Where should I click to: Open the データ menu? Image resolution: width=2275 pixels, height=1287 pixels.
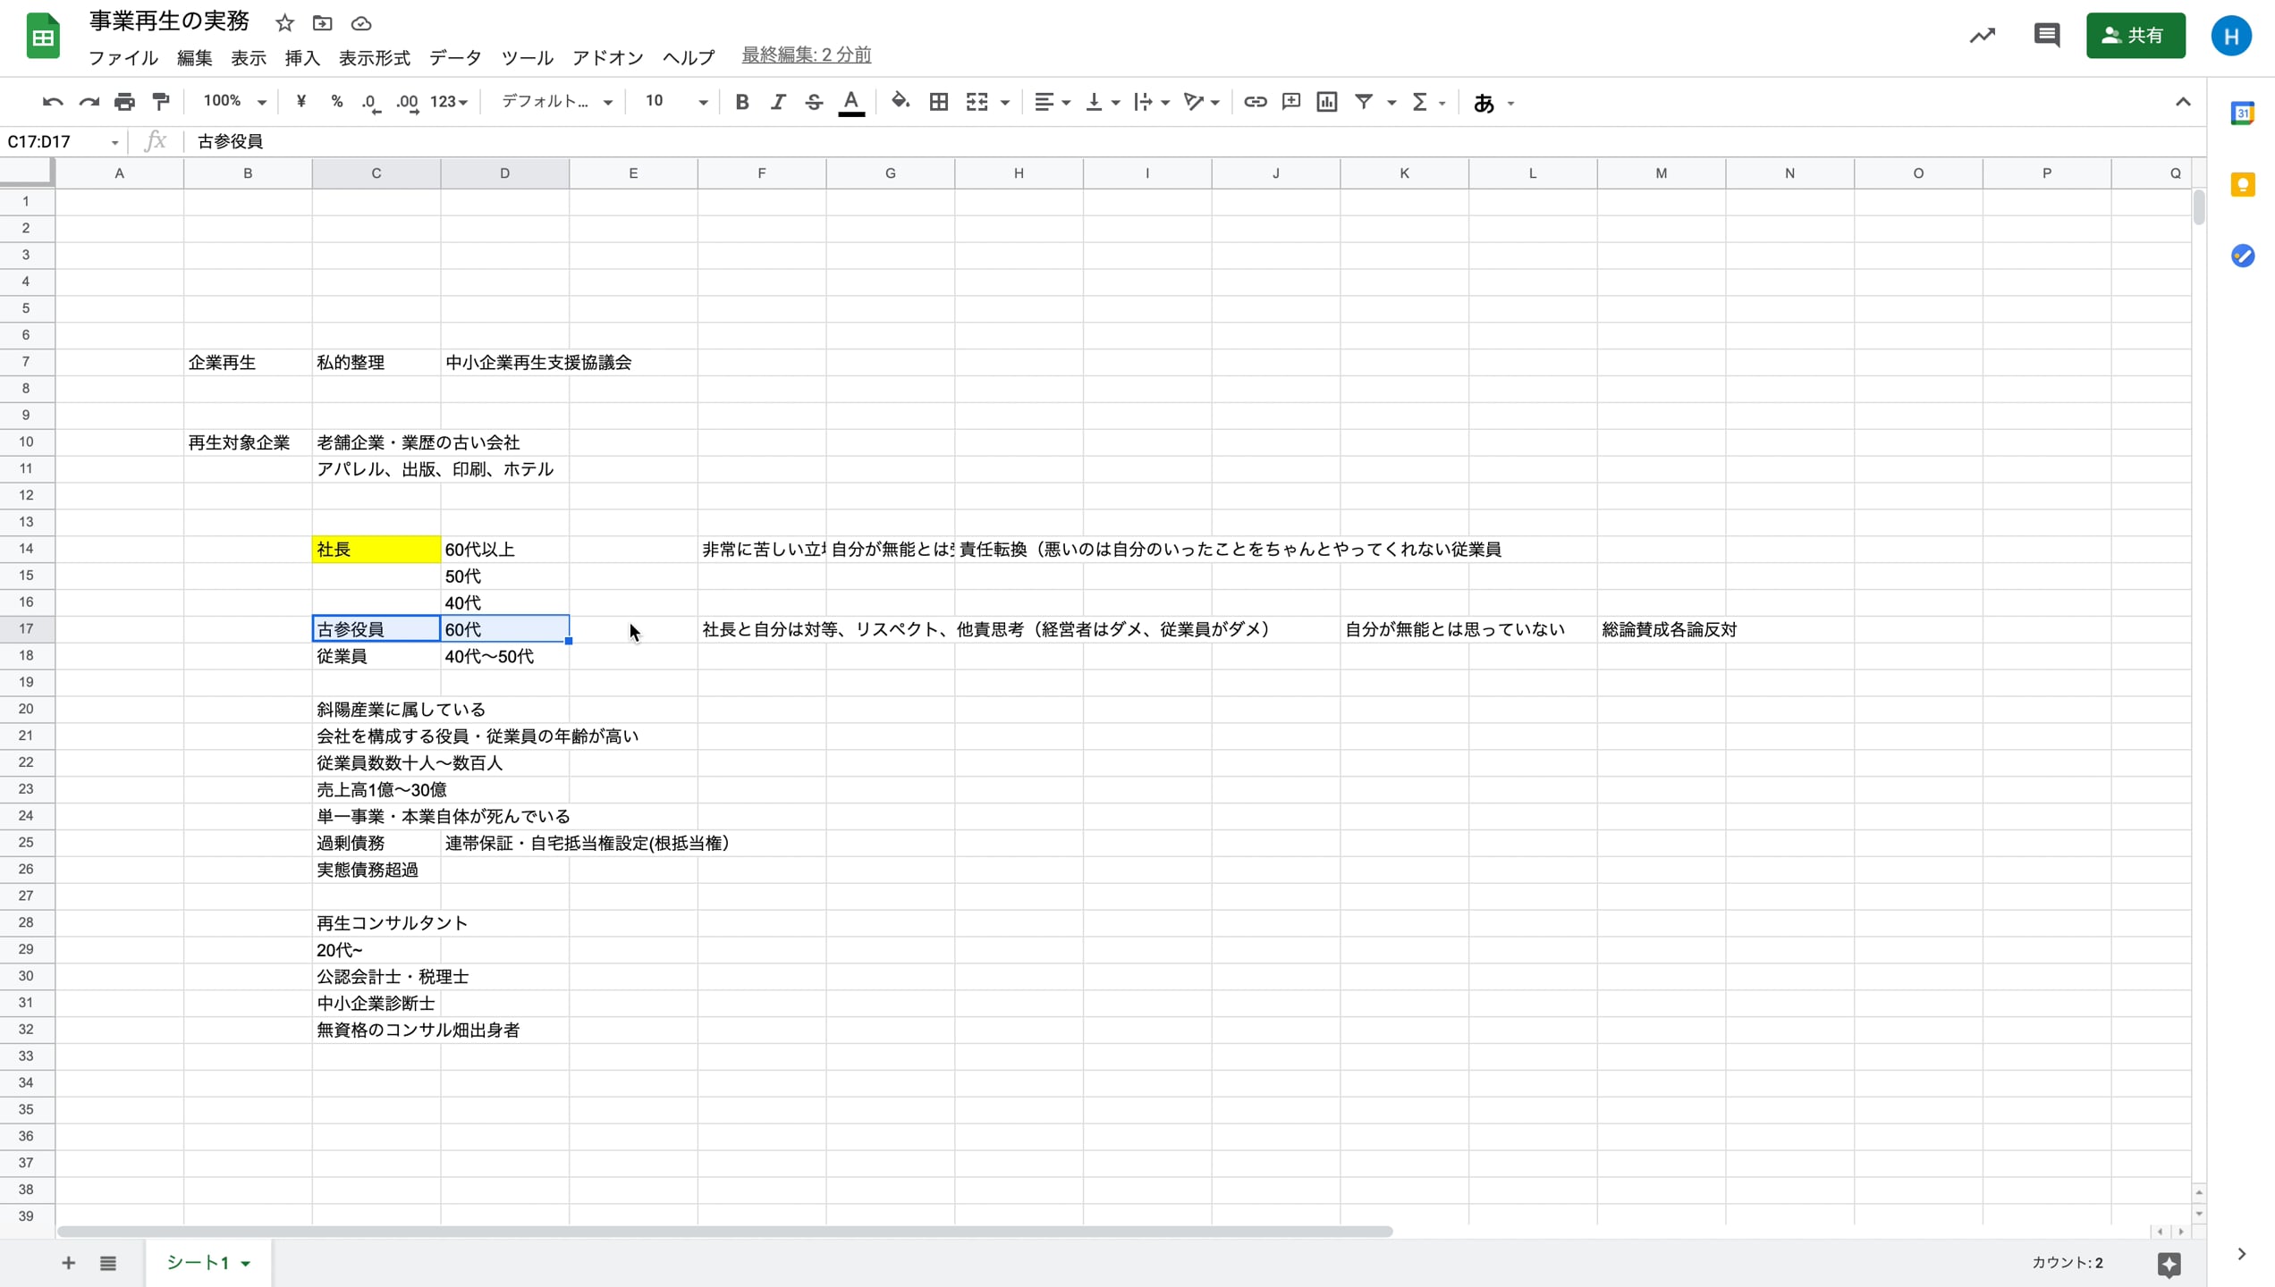(x=455, y=57)
